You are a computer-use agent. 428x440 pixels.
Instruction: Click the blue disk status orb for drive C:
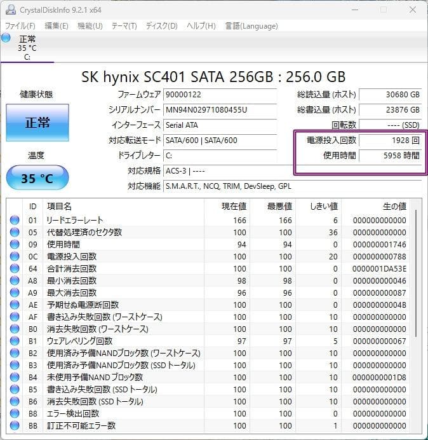point(6,38)
